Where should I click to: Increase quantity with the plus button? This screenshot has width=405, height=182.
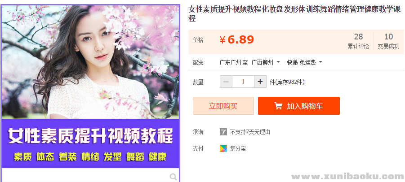[260, 82]
